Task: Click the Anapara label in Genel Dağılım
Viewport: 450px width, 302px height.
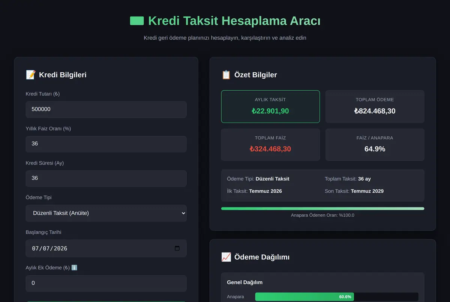Action: point(235,297)
